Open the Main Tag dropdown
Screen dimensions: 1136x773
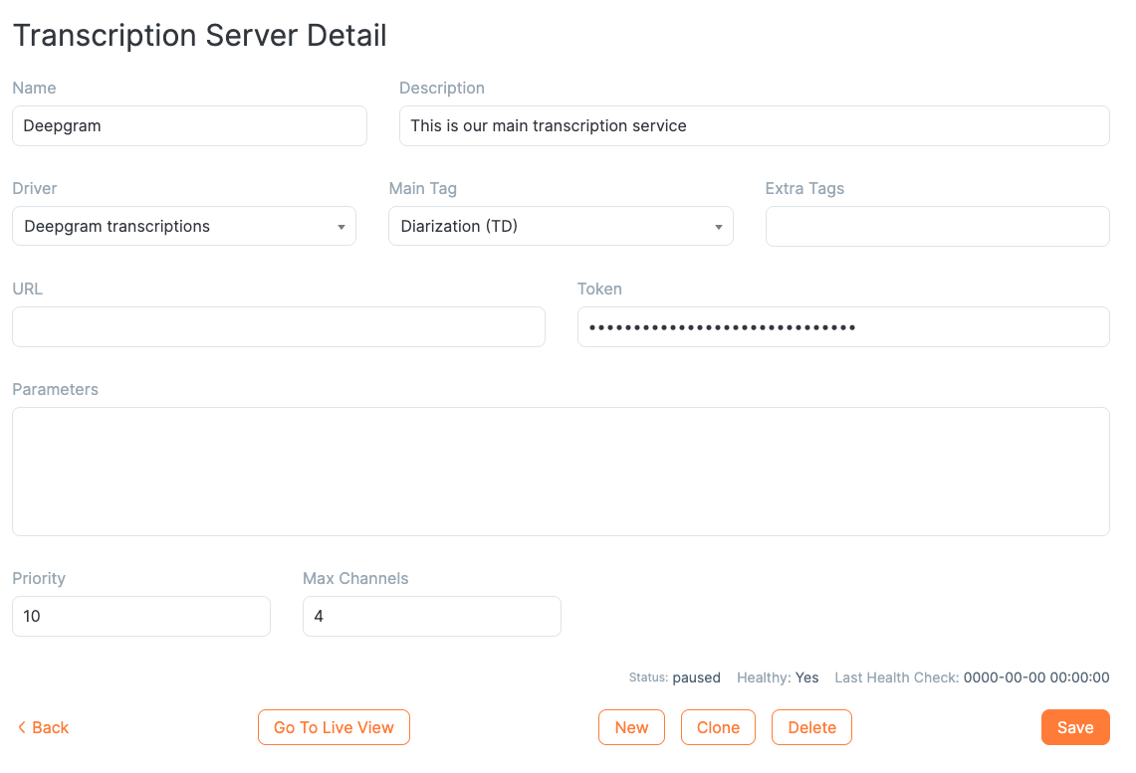coord(561,226)
